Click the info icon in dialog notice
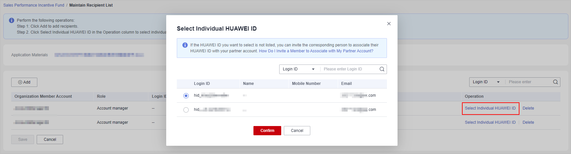This screenshot has width=571, height=154. click(185, 45)
